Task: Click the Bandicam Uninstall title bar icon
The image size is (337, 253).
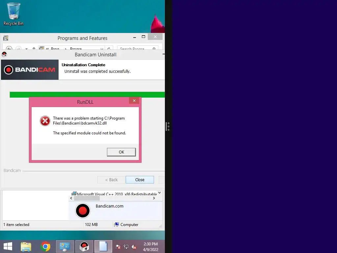Action: (4, 54)
